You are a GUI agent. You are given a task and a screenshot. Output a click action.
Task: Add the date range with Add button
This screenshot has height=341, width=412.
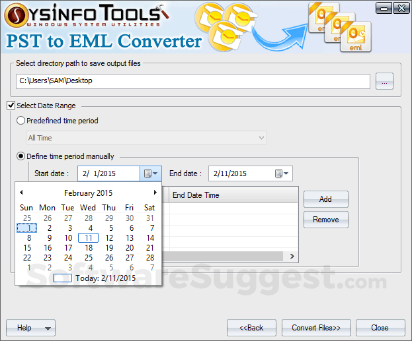(x=326, y=199)
